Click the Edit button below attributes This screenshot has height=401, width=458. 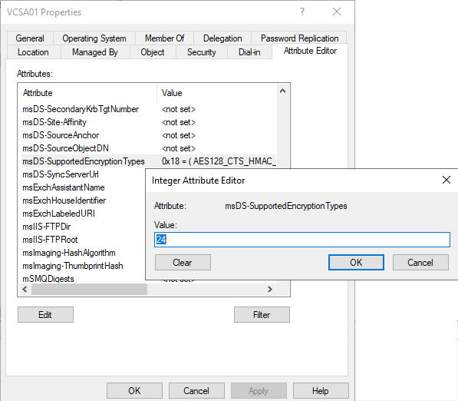click(x=45, y=315)
